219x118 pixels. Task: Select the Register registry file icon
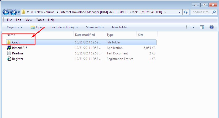tap(9, 59)
